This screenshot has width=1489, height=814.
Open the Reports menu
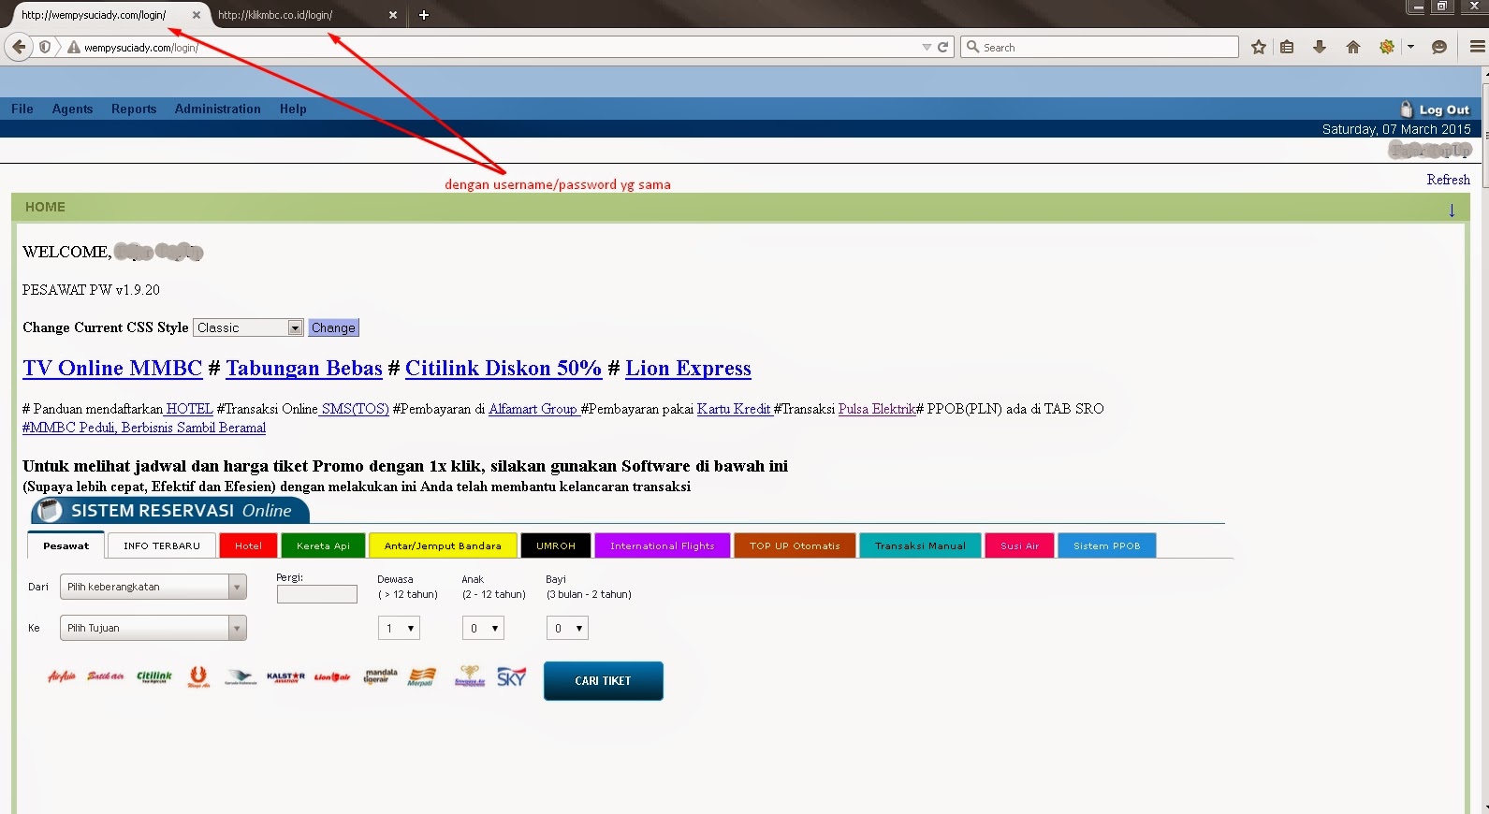pos(134,109)
